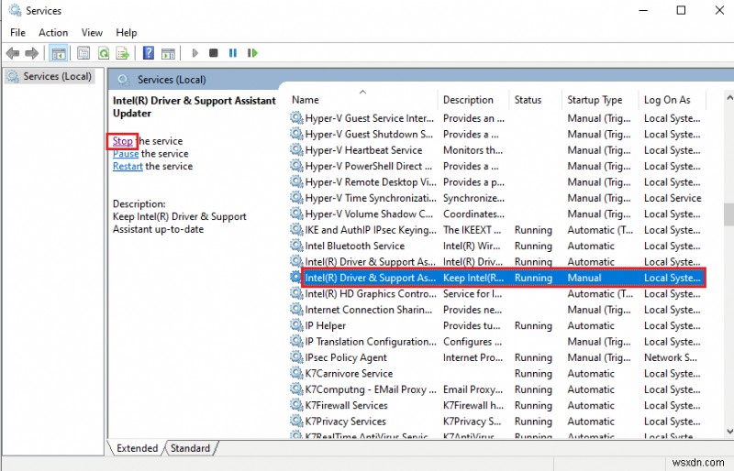Select Services (Local) in the left tree
Screen dimensions: 734x471
pyautogui.click(x=50, y=76)
